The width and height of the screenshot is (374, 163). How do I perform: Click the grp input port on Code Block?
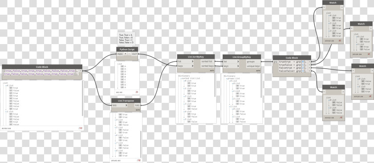coord(276,62)
